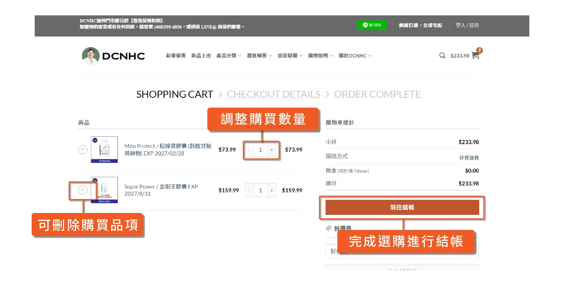Expand the 購物說明 dropdown menu
This screenshot has width=564, height=292.
click(x=320, y=56)
